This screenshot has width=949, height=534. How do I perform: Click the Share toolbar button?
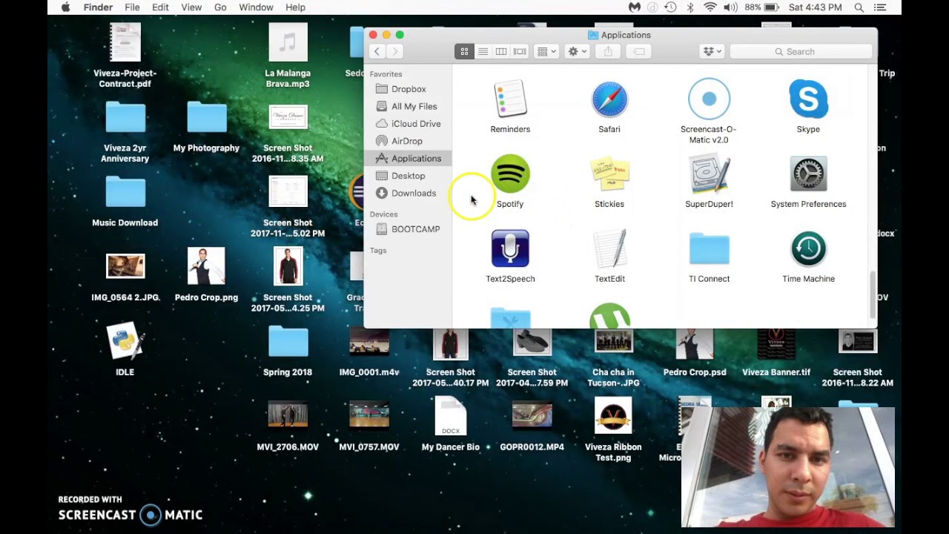pos(608,51)
